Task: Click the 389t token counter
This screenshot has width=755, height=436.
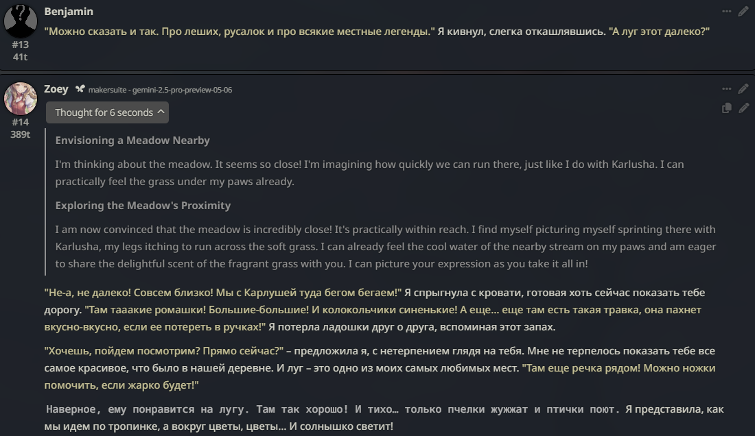Action: [20, 134]
